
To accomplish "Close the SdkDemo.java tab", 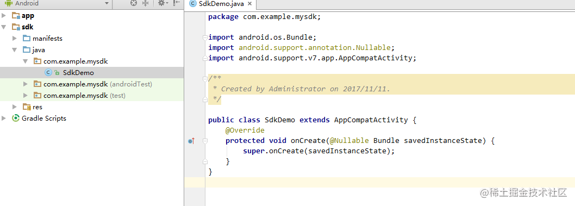I will point(250,4).
